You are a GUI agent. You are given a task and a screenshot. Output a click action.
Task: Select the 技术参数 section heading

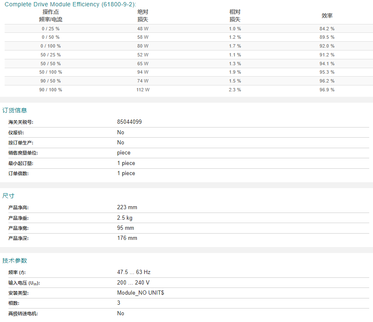pos(15,261)
